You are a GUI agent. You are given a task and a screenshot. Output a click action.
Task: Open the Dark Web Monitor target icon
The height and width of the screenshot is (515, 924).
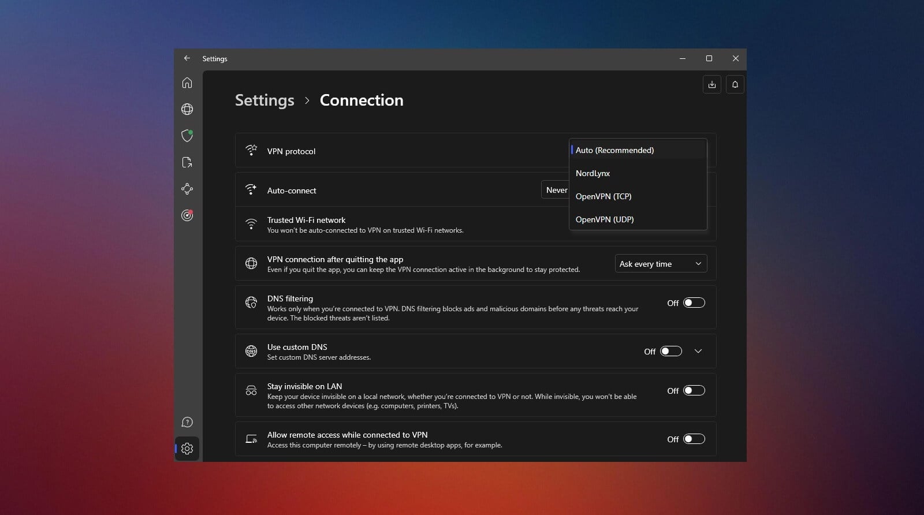[x=187, y=215]
